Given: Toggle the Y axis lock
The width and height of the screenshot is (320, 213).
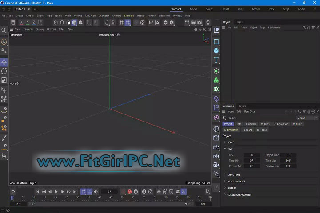Looking at the screenshot, I should [28, 23].
